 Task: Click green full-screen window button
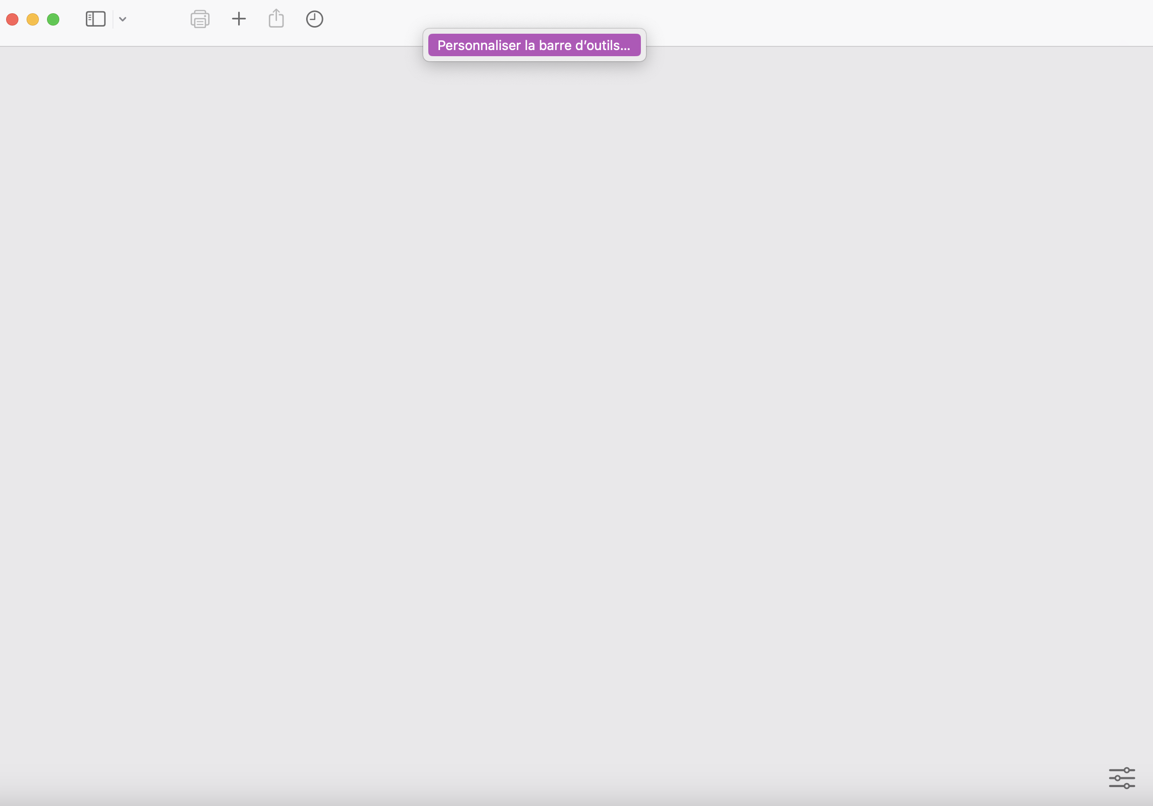[53, 19]
